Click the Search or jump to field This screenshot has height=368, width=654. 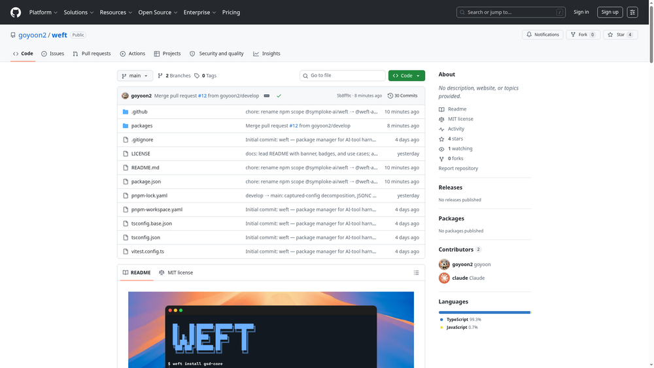tap(511, 12)
